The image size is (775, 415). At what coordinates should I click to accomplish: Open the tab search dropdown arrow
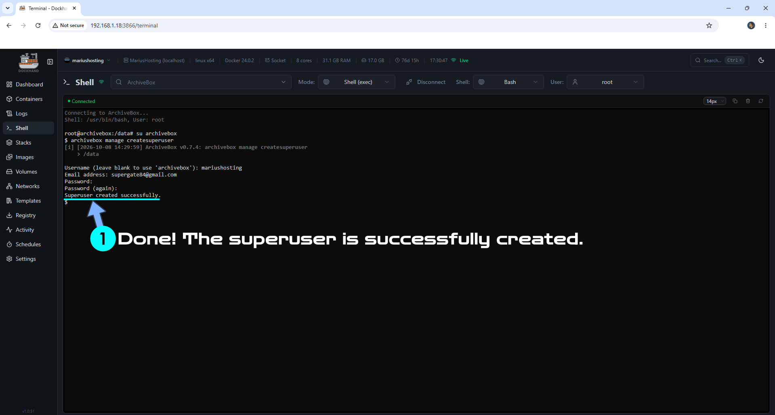pos(8,8)
